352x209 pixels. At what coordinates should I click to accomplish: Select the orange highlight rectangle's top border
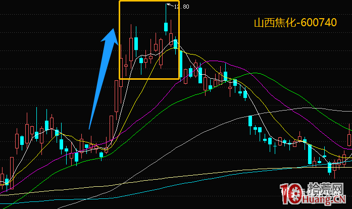pyautogui.click(x=149, y=2)
